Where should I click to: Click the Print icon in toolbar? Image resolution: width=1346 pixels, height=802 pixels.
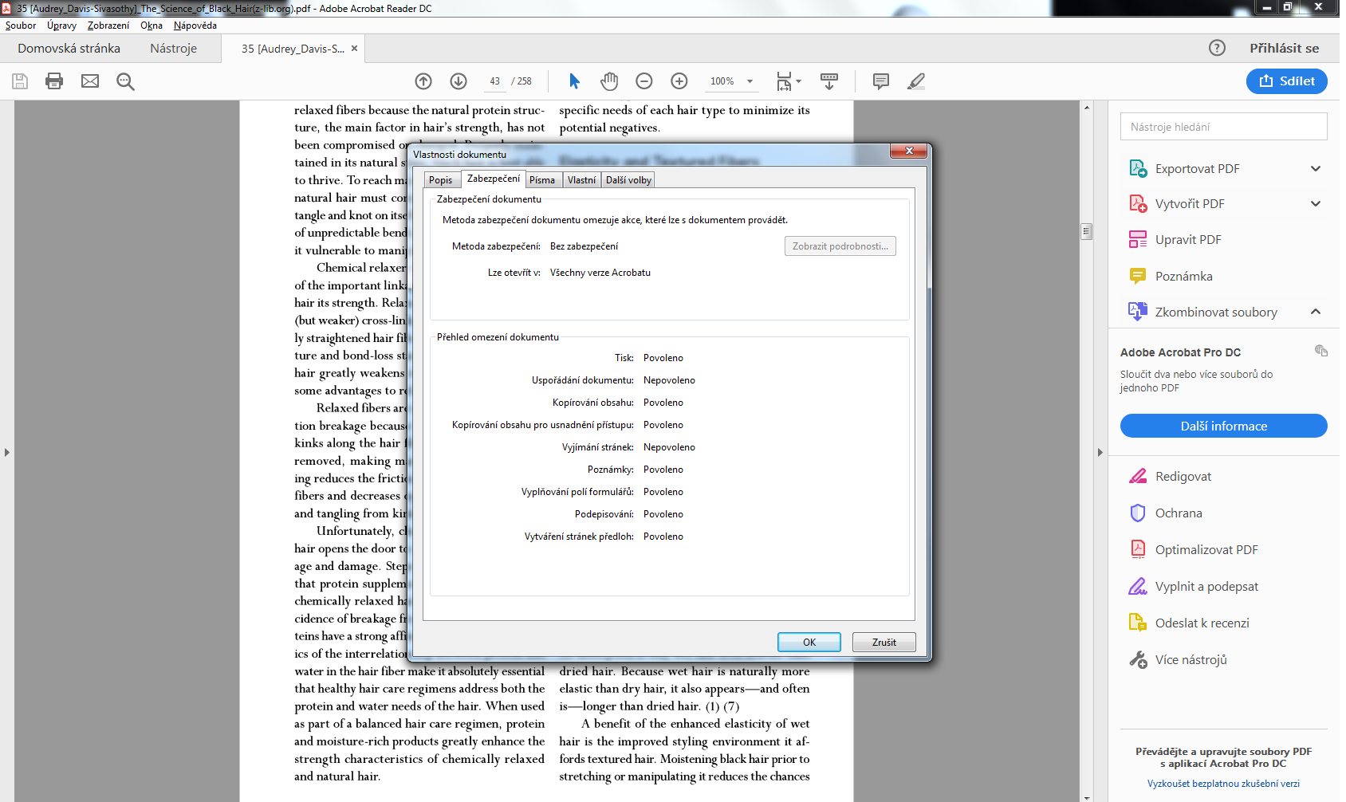[54, 81]
